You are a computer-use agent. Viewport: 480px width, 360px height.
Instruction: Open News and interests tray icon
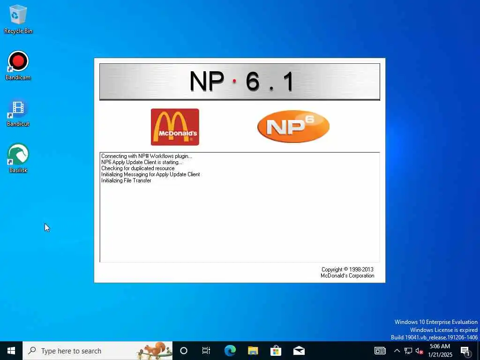(x=380, y=351)
